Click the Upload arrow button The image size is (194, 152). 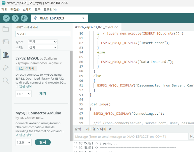click(15, 18)
